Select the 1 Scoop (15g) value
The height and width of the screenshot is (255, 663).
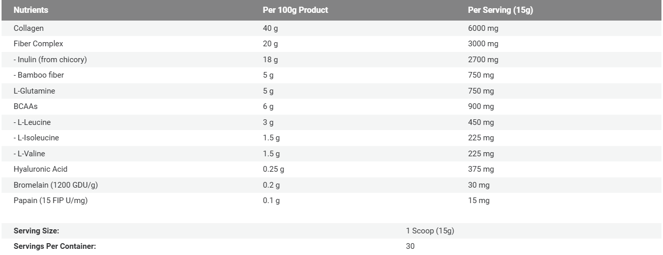click(430, 231)
